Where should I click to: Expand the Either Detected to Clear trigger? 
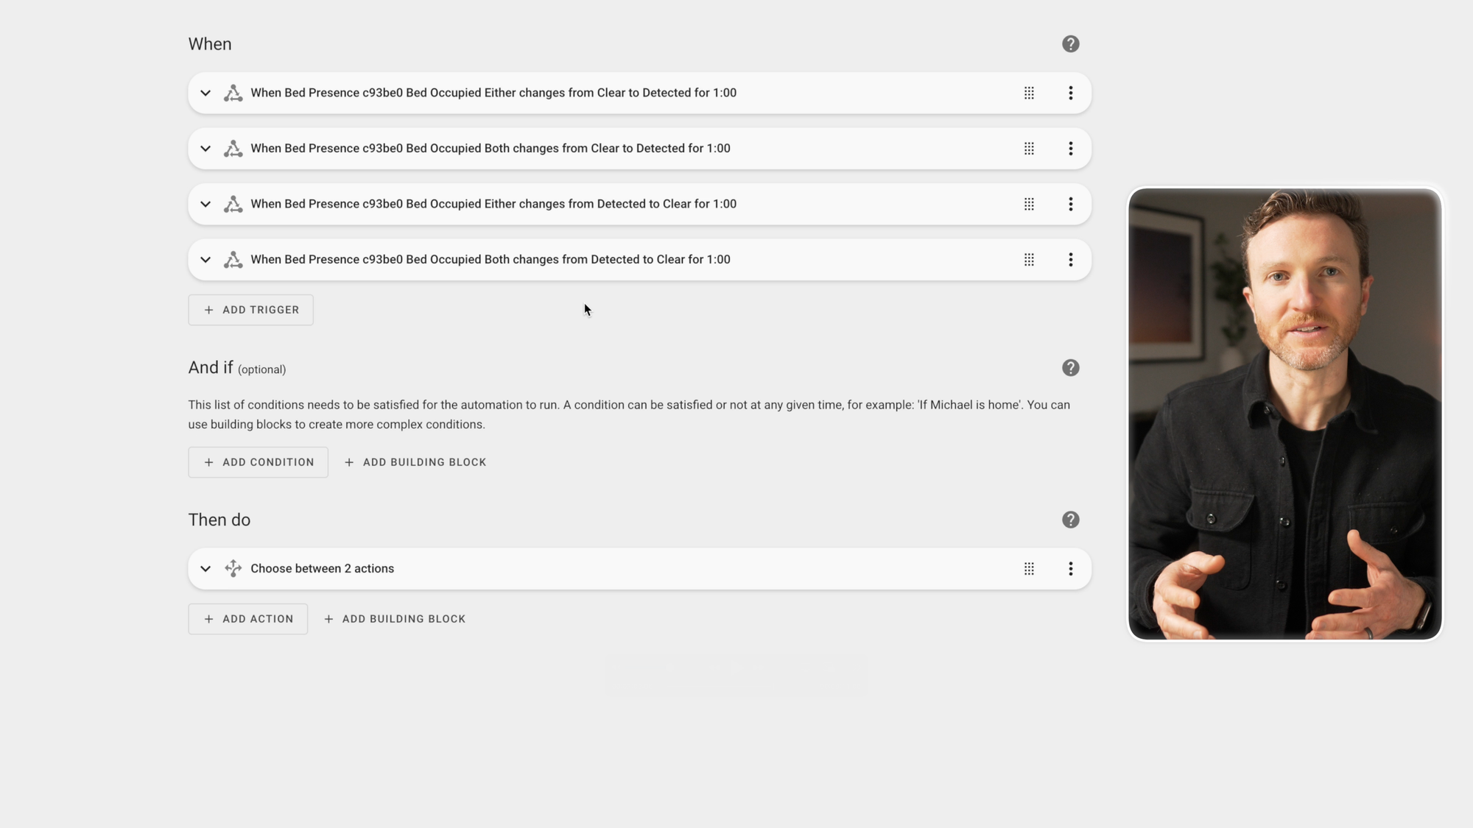pos(205,204)
